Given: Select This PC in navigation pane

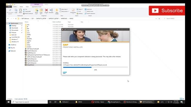Looking at the screenshot, I should point(13,48).
